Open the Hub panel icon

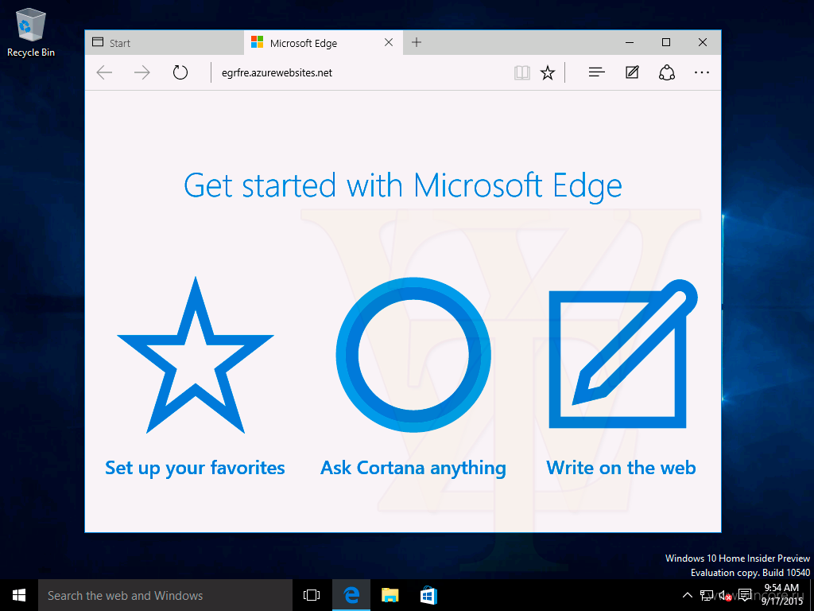tap(596, 72)
